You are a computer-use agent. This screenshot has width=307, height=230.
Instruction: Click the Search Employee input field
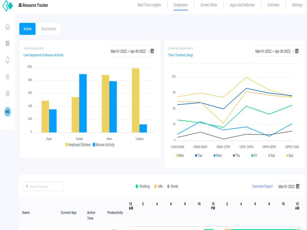click(x=43, y=186)
